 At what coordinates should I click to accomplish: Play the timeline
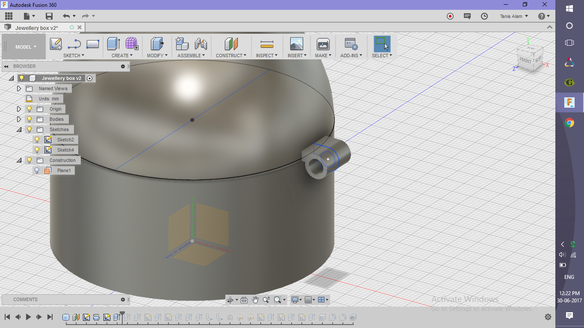click(29, 317)
